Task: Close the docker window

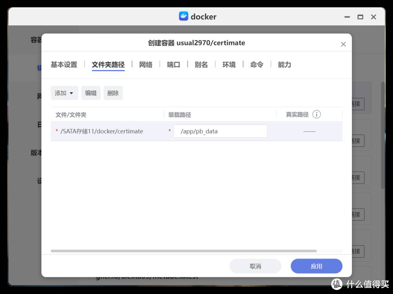Action: pyautogui.click(x=374, y=17)
